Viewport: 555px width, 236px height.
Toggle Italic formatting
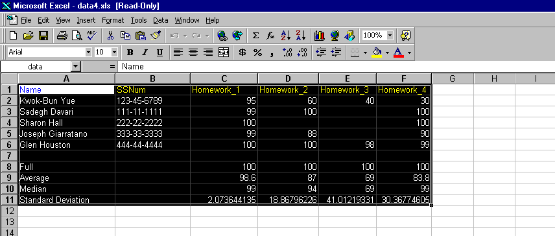[x=145, y=53]
